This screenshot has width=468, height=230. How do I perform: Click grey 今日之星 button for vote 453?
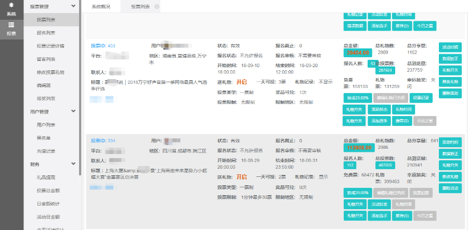(425, 121)
